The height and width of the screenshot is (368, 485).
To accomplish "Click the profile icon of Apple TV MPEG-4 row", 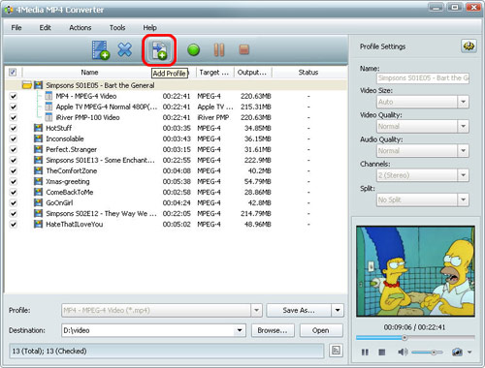I will pyautogui.click(x=48, y=107).
